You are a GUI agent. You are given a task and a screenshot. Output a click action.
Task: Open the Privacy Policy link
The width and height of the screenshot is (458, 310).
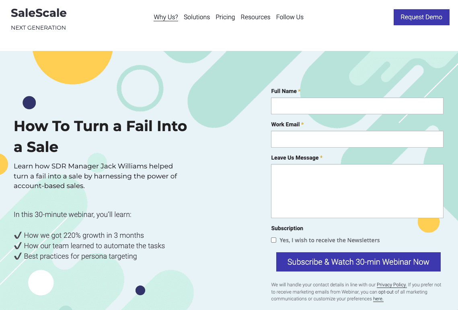click(391, 285)
